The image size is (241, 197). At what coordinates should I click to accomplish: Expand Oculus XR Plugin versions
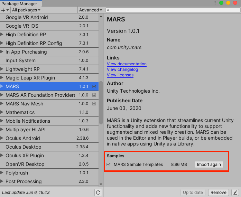(x=2, y=156)
